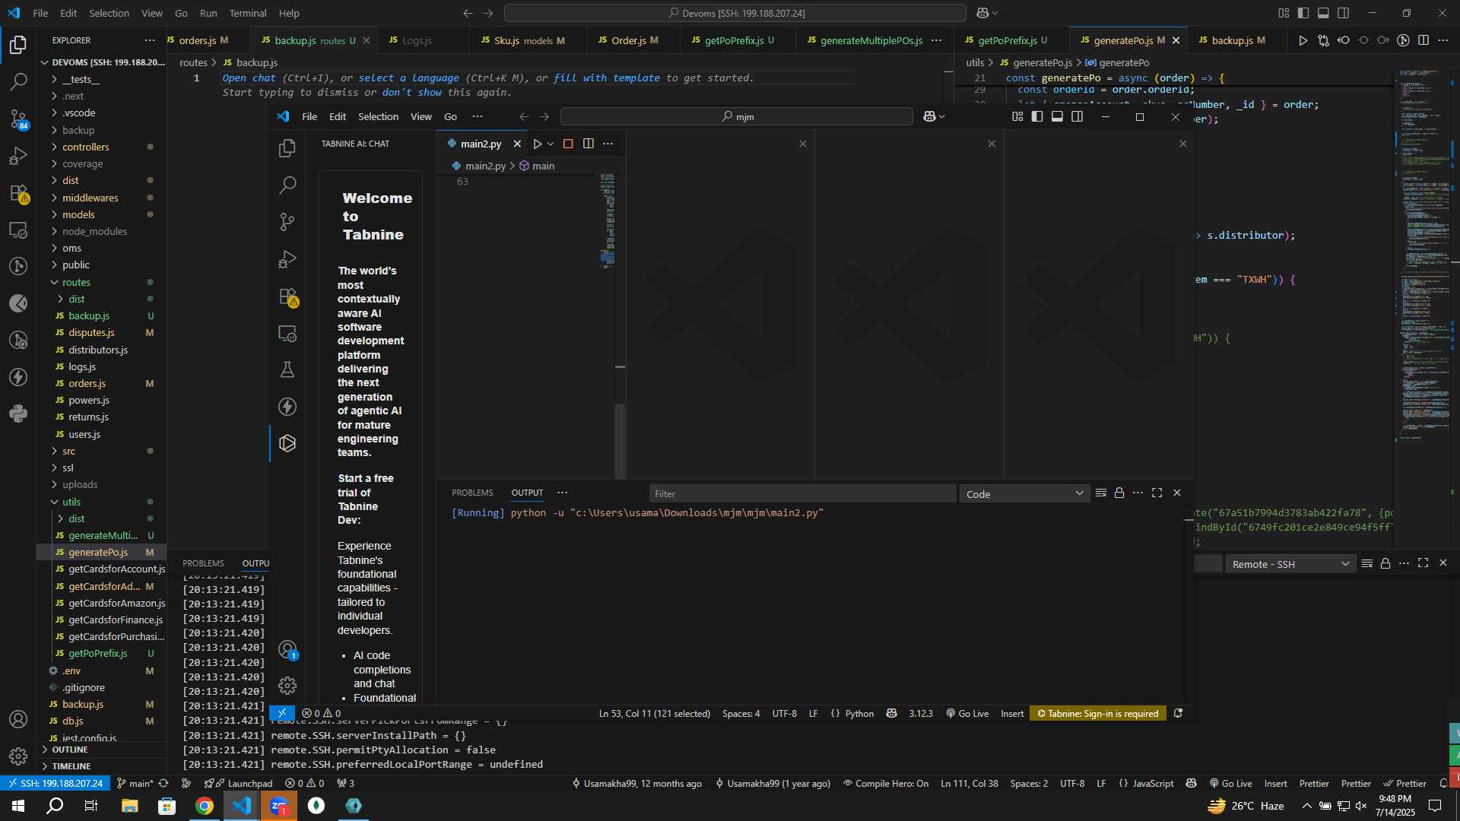Maximize the mjm output panel size
The image size is (1460, 821).
pos(1157,493)
